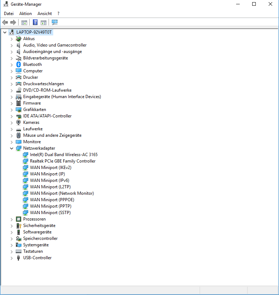Open the Ansicht menu

[x=45, y=14]
